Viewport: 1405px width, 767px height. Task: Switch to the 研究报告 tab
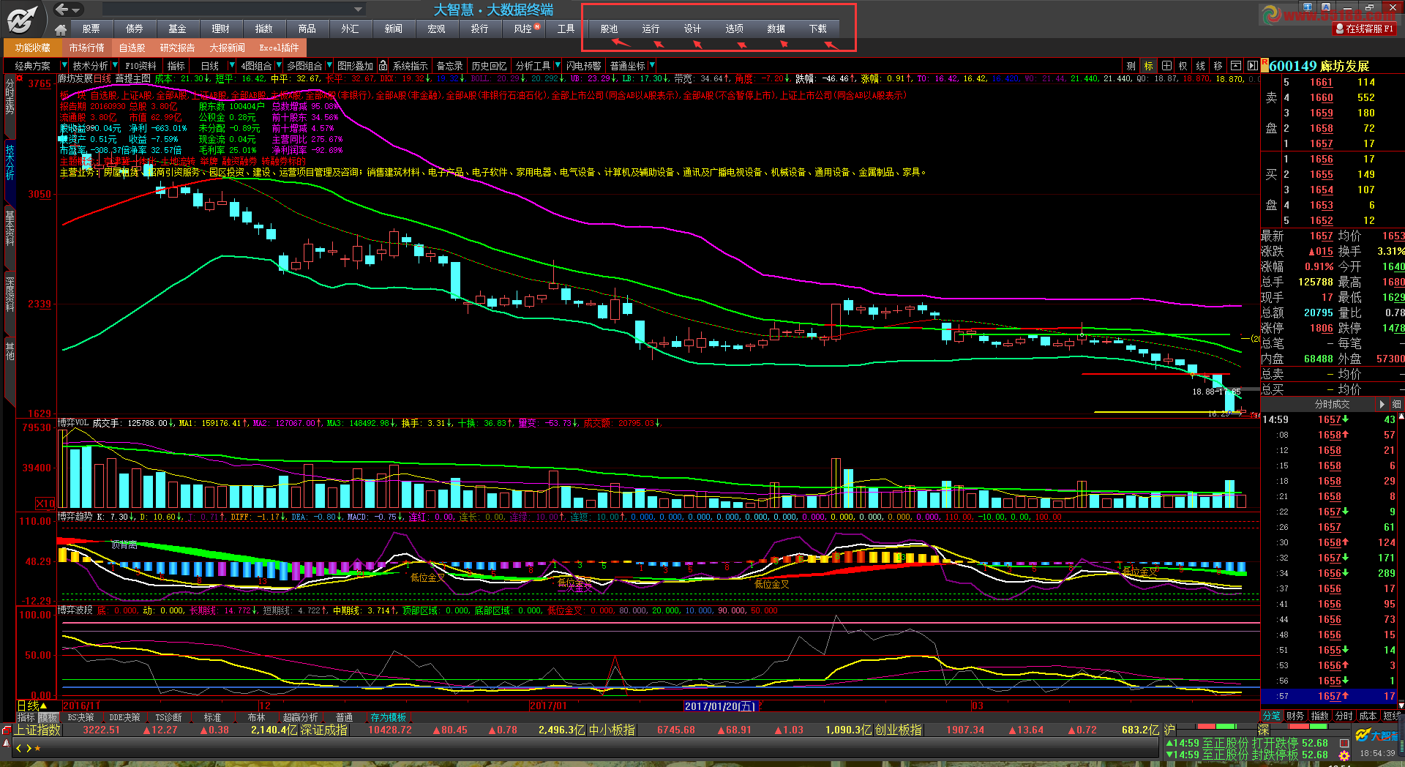(x=177, y=48)
